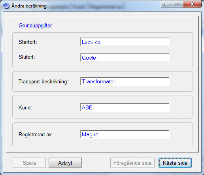This screenshot has width=204, height=175.
Task: Click the Kund label
Action: point(25,107)
